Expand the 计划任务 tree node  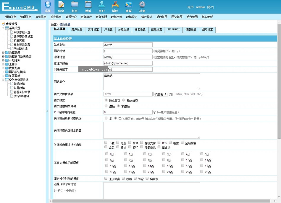[x=3, y=60]
